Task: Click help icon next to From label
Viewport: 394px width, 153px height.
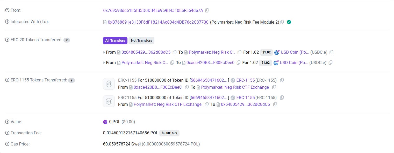Action: pyautogui.click(x=7, y=10)
